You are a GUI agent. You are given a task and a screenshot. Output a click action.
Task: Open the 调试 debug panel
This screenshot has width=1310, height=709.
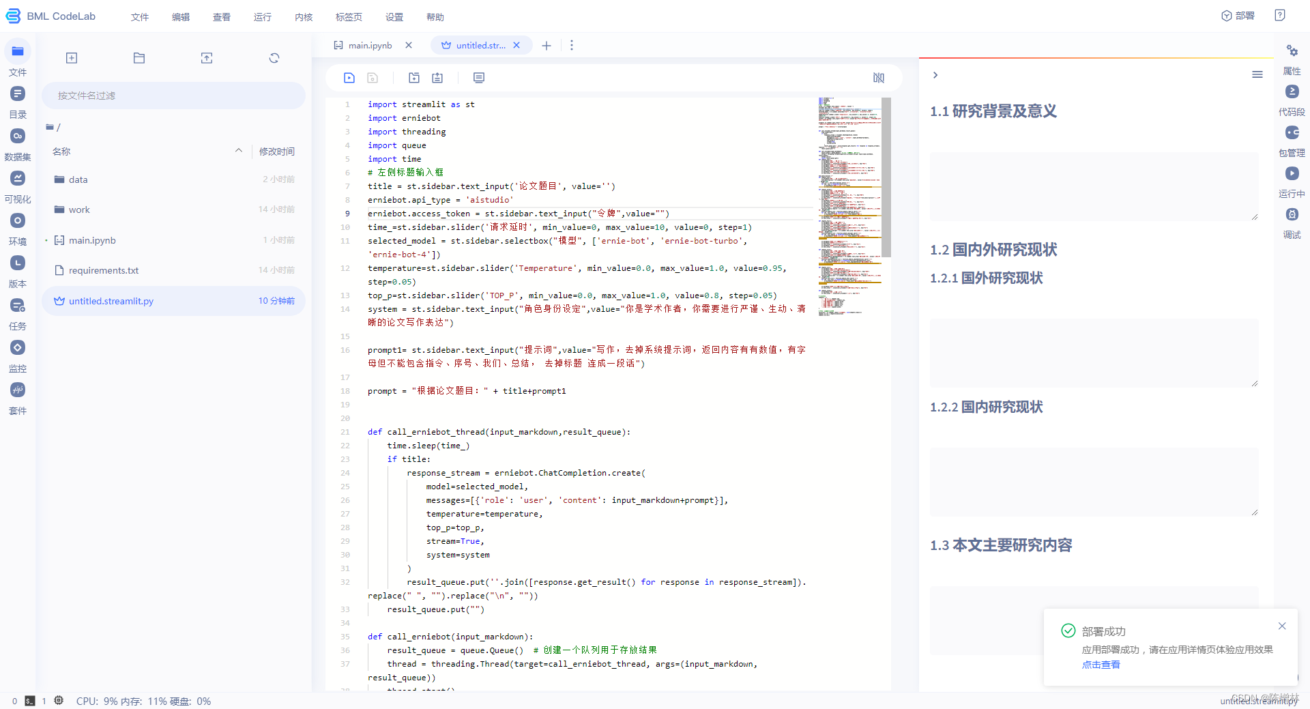click(x=1292, y=223)
